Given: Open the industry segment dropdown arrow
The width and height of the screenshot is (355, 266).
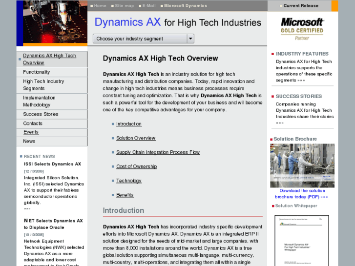Looking at the screenshot, I should 190,39.
